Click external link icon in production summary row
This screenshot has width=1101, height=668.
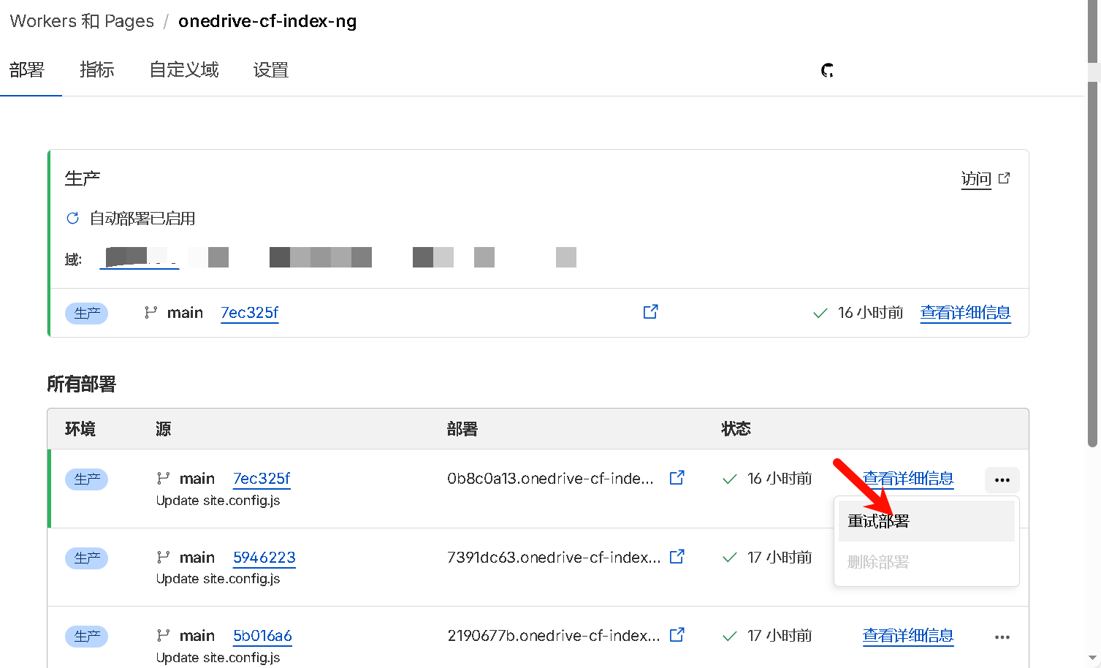tap(650, 312)
